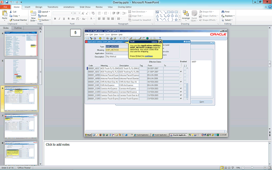Cut the selection with Cut
The width and height of the screenshot is (272, 170).
[13, 11]
